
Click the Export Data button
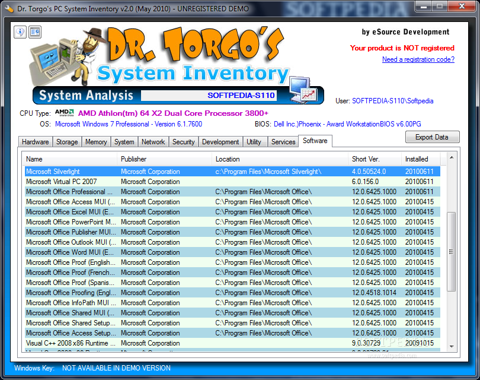click(x=432, y=137)
